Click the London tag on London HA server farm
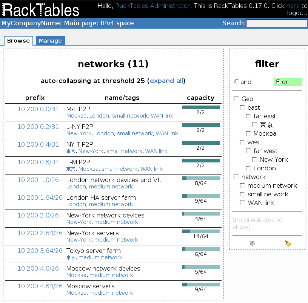This screenshot has width=308, height=303. (x=76, y=204)
